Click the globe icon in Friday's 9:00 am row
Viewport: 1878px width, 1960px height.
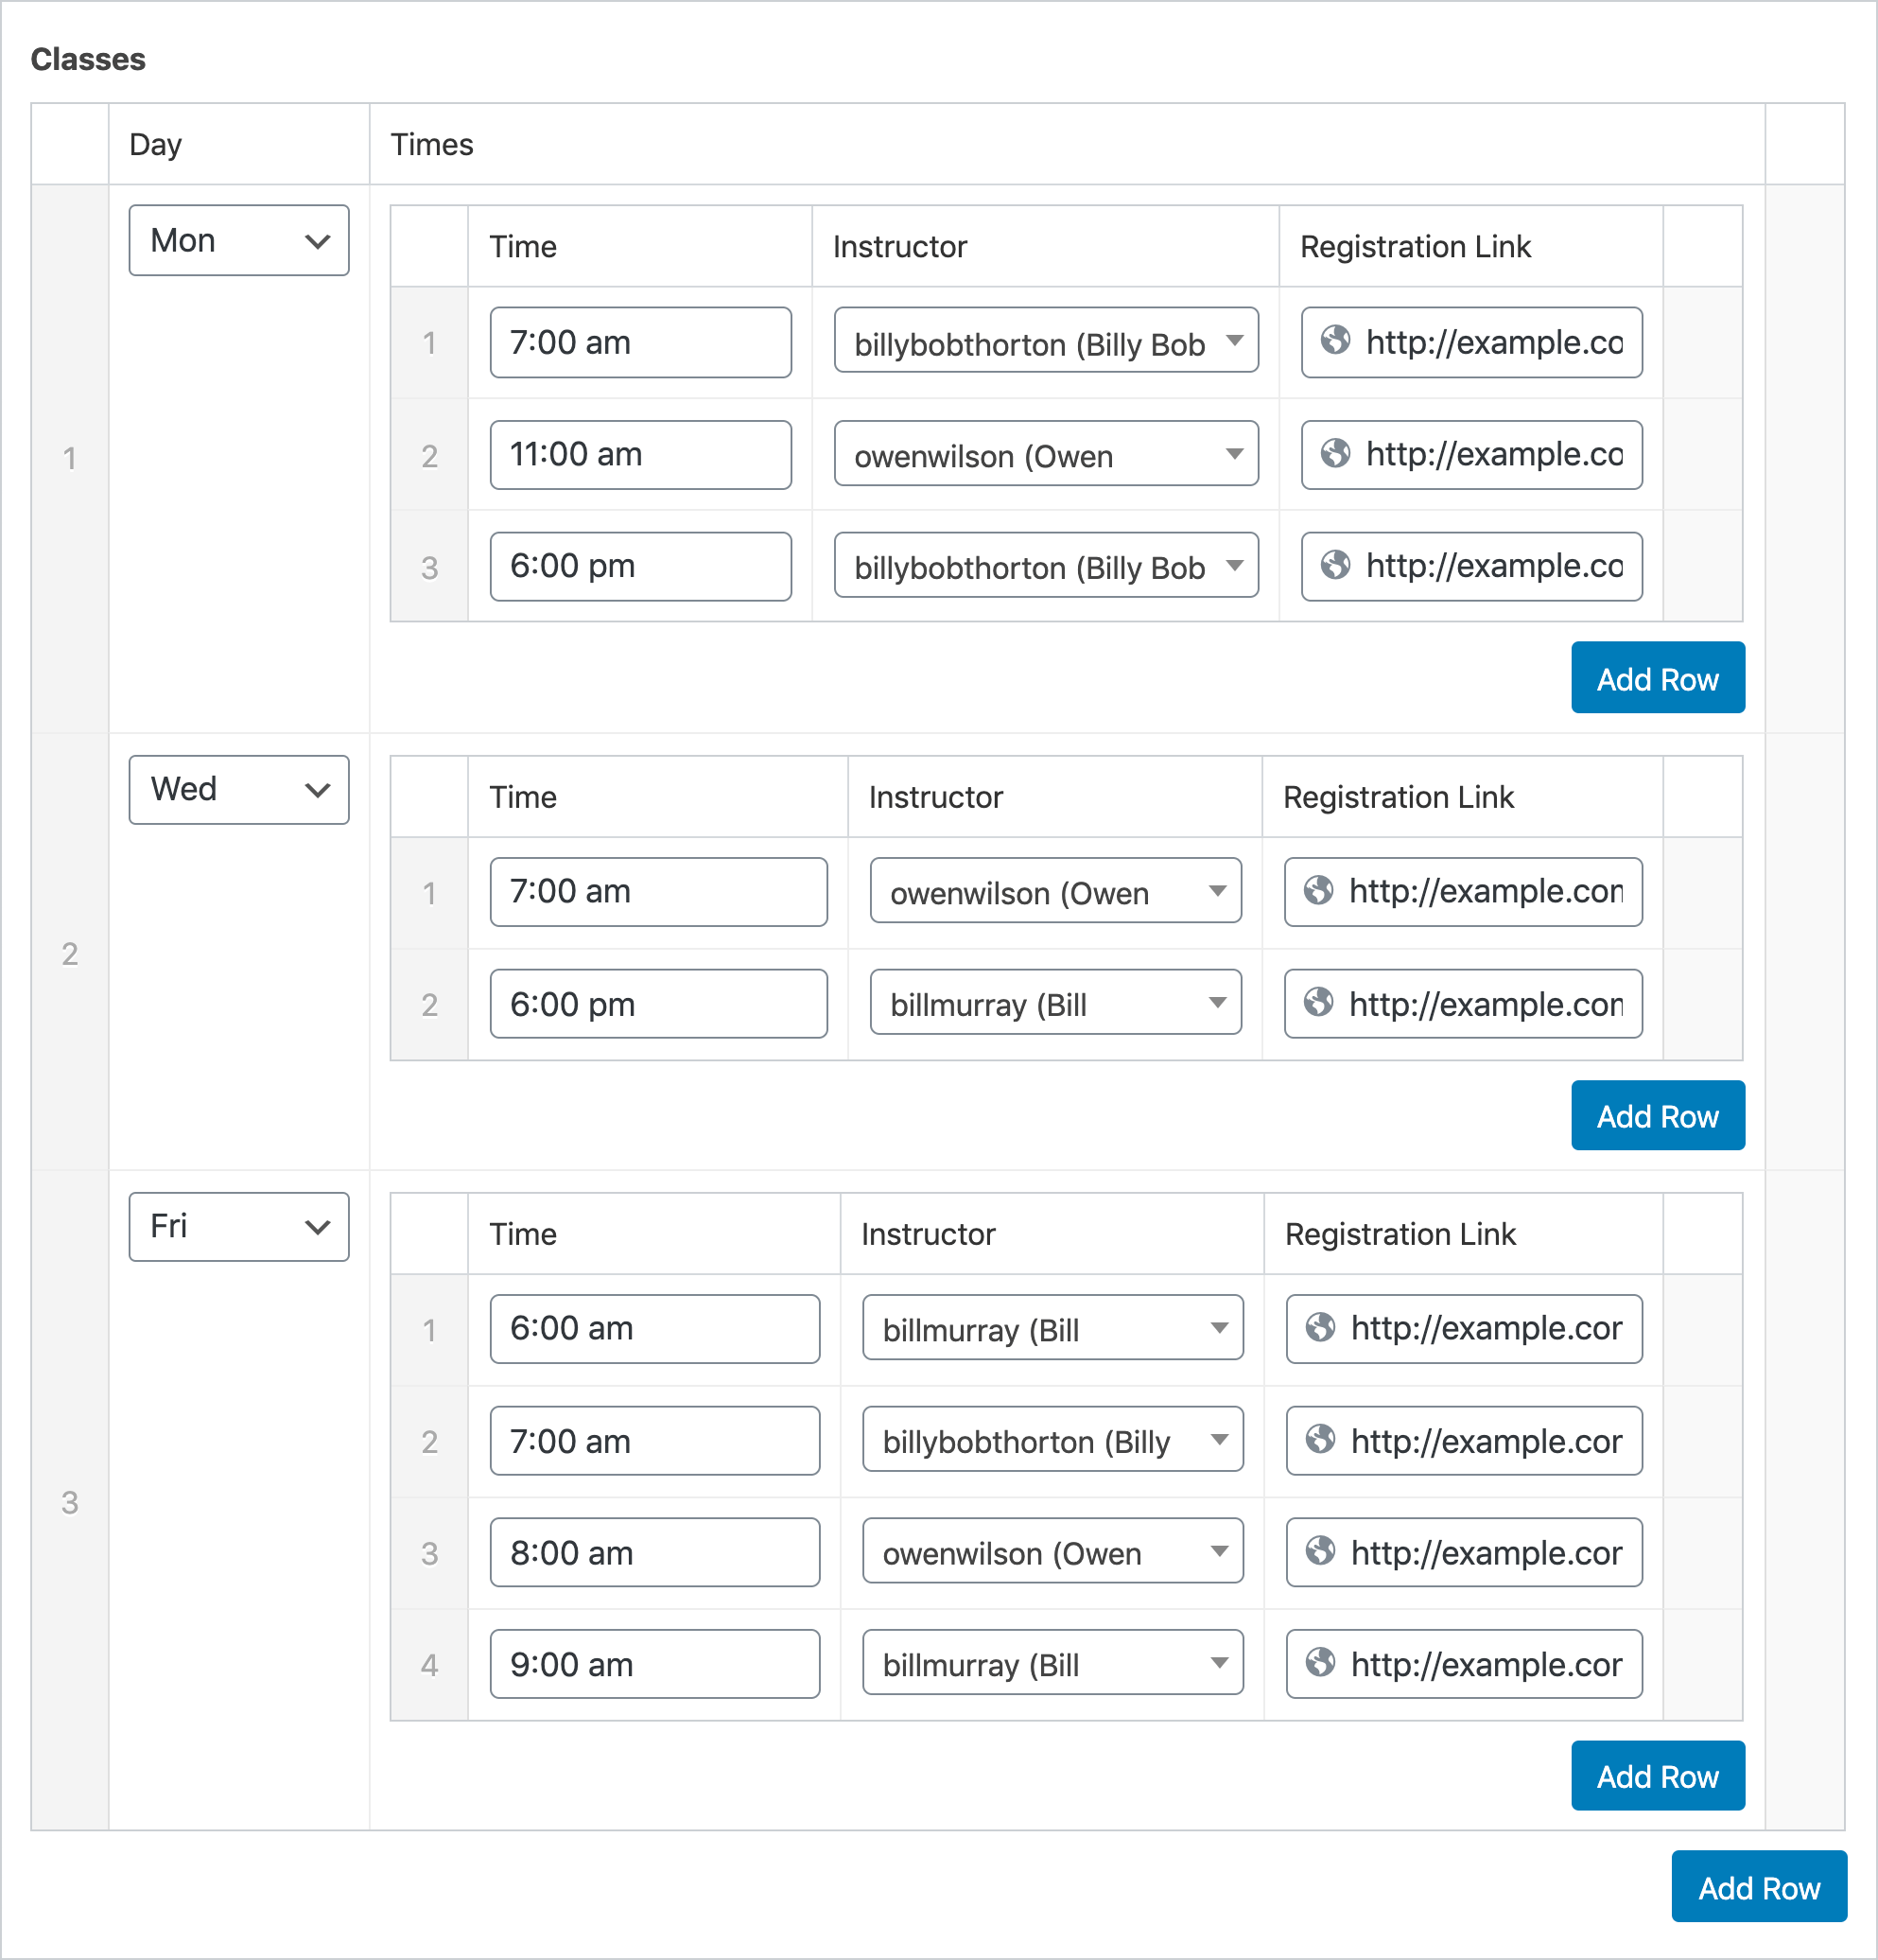1321,1665
